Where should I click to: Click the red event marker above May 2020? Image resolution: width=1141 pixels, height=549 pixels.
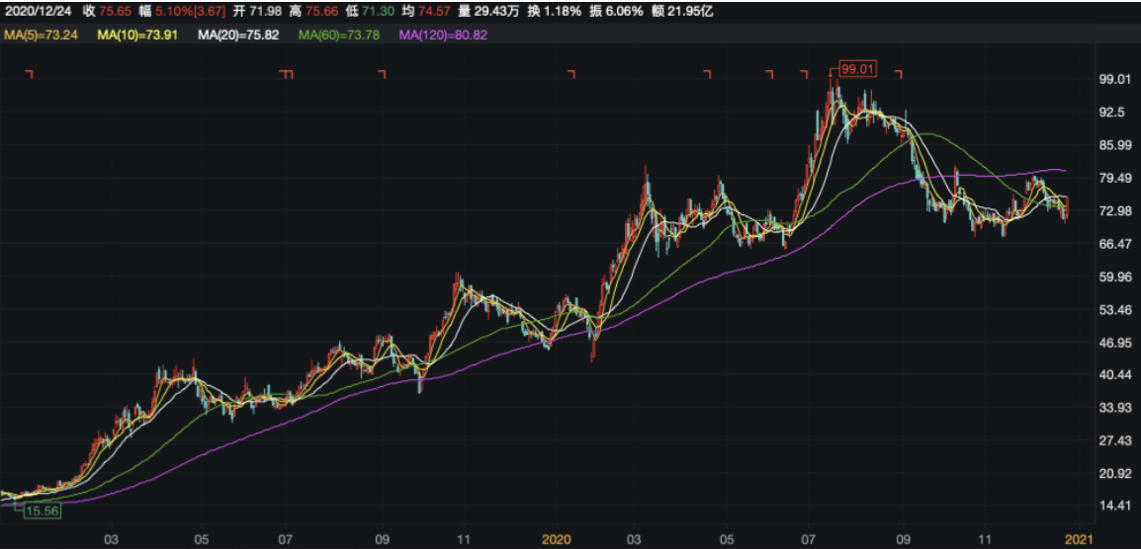pos(707,74)
